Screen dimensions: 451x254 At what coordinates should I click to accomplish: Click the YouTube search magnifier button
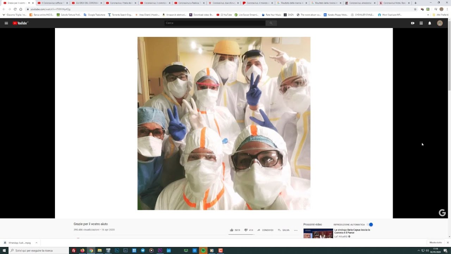point(271,23)
